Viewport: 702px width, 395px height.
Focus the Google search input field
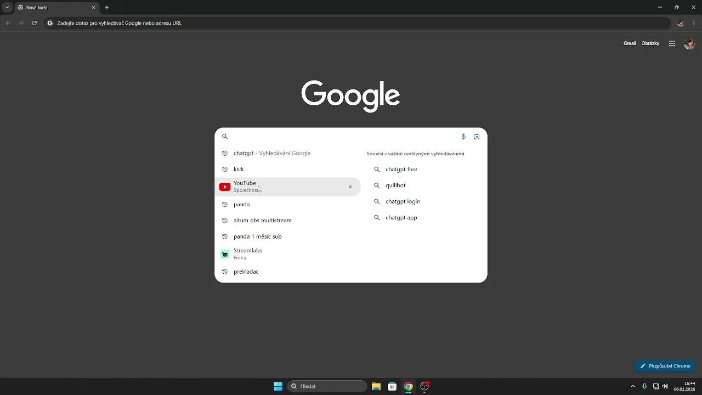pyautogui.click(x=343, y=137)
